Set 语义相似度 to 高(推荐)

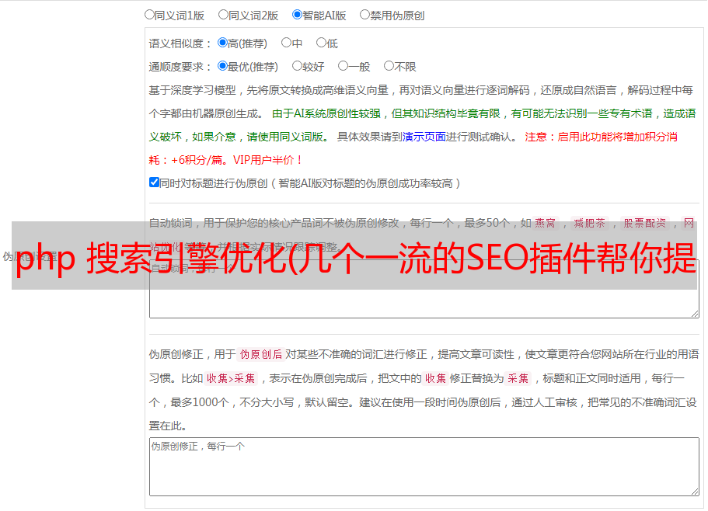pyautogui.click(x=222, y=43)
